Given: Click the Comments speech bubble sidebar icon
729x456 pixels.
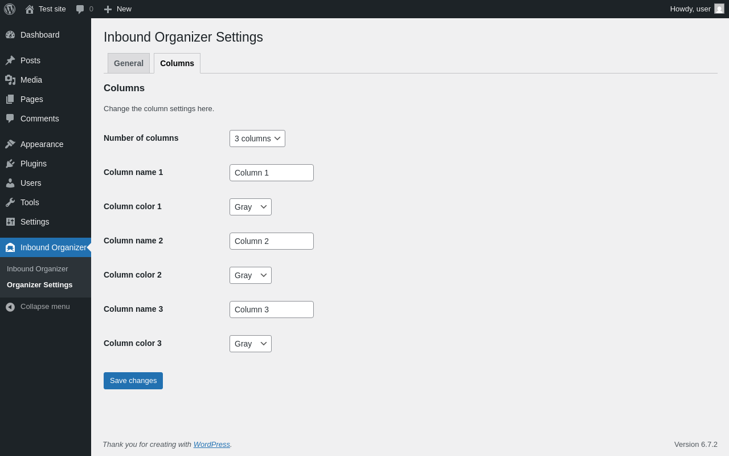Looking at the screenshot, I should coord(10,119).
